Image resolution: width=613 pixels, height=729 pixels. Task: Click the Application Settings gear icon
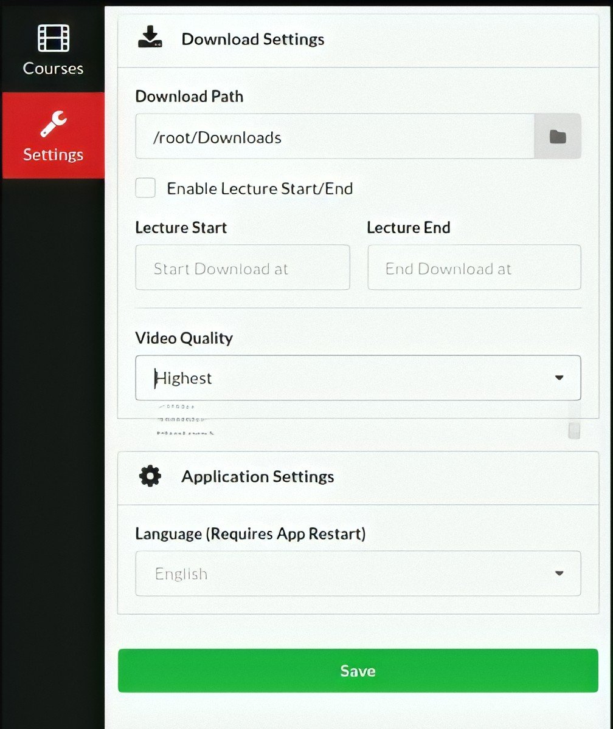pos(150,476)
